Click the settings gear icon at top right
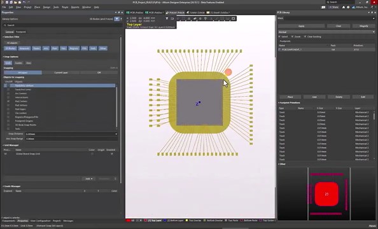The width and height of the screenshot is (378, 229). point(348,7)
